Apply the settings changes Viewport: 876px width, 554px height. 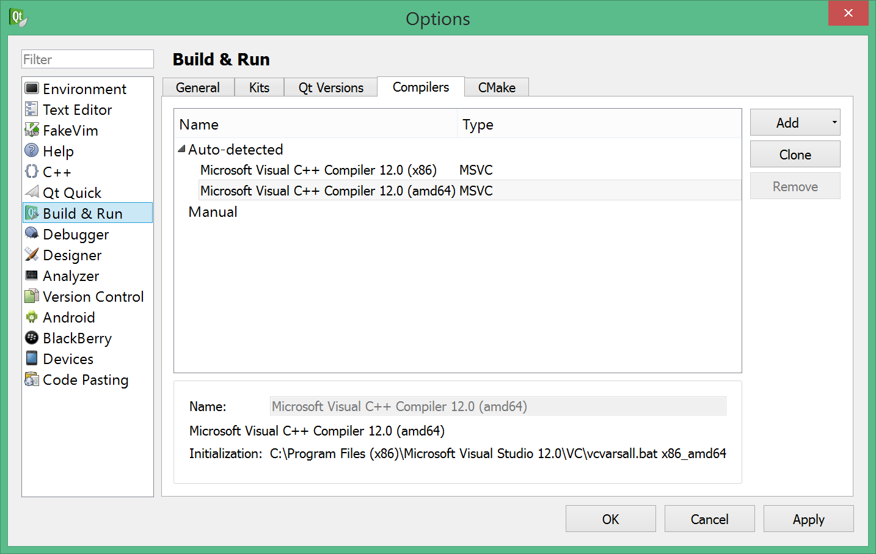tap(808, 519)
